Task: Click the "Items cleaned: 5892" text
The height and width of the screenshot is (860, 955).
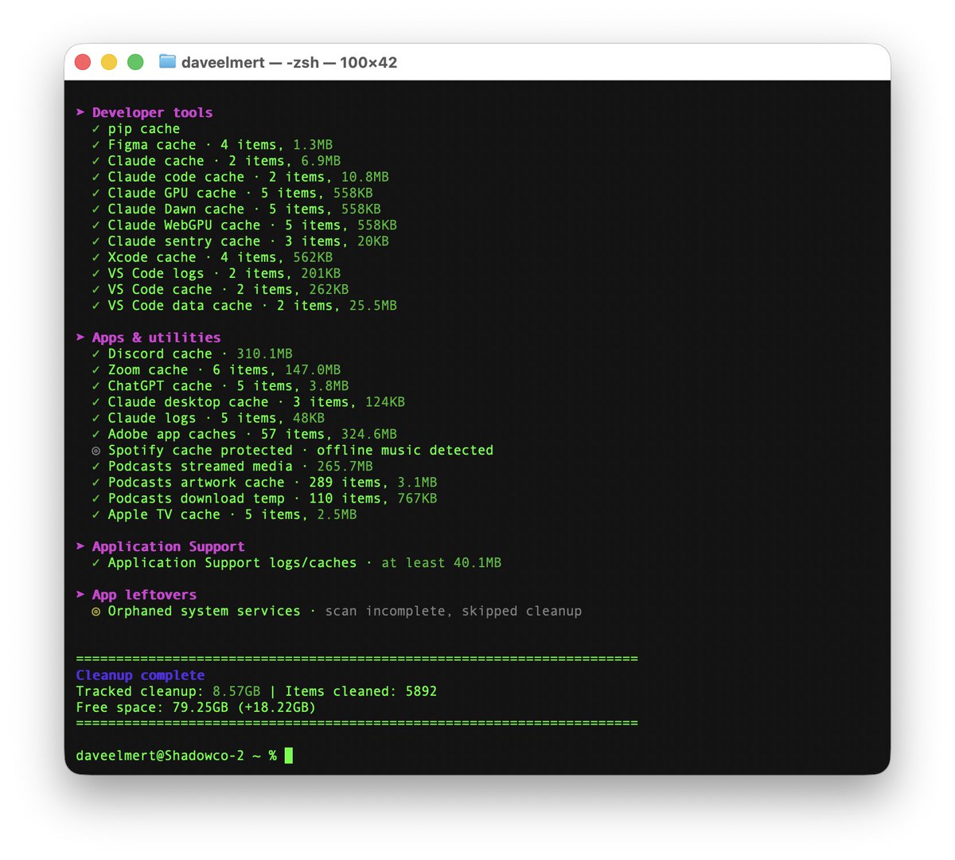Action: pos(361,691)
